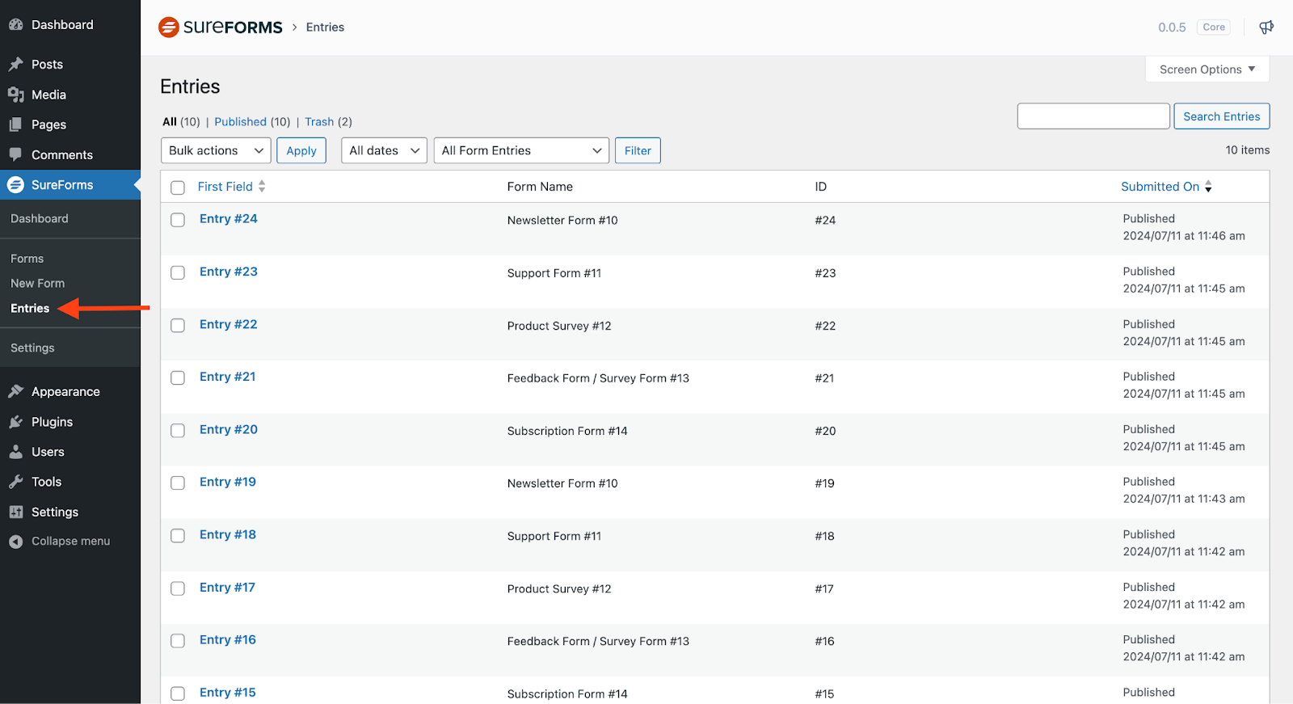
Task: Click the Comments bubble icon
Action: pyautogui.click(x=15, y=154)
